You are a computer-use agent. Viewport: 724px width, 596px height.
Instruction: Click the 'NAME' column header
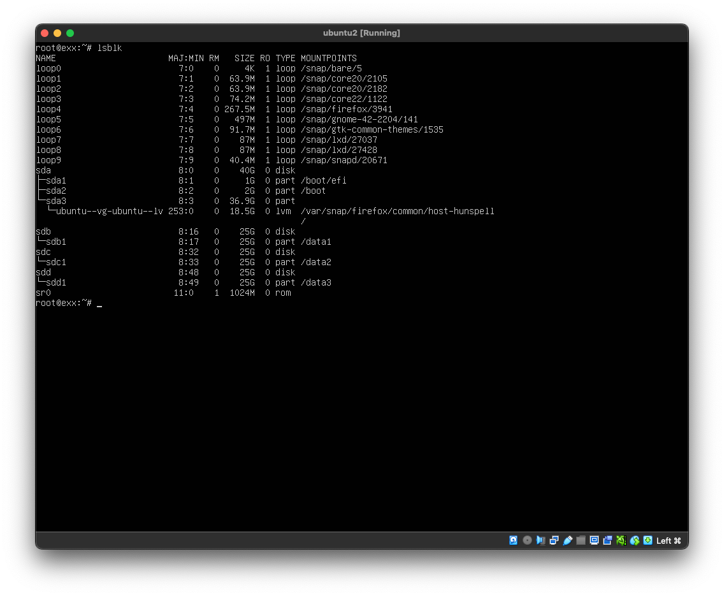click(46, 58)
